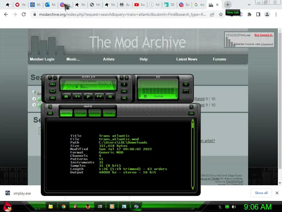Open XMPlay down-arrow menu near close
The height and width of the screenshot is (212, 282).
coord(122,78)
